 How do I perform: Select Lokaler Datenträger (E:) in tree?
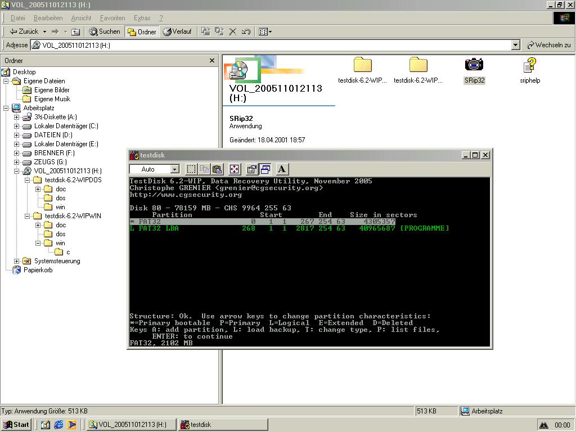point(66,144)
